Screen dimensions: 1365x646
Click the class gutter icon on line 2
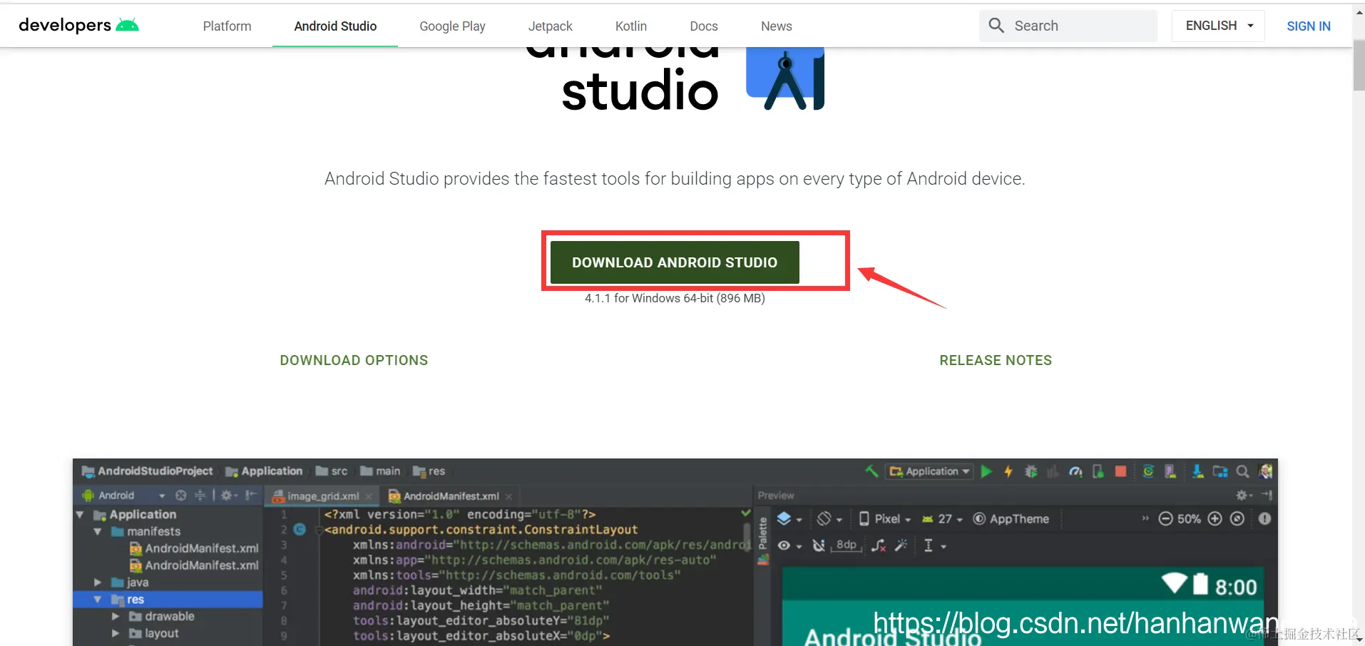[300, 530]
